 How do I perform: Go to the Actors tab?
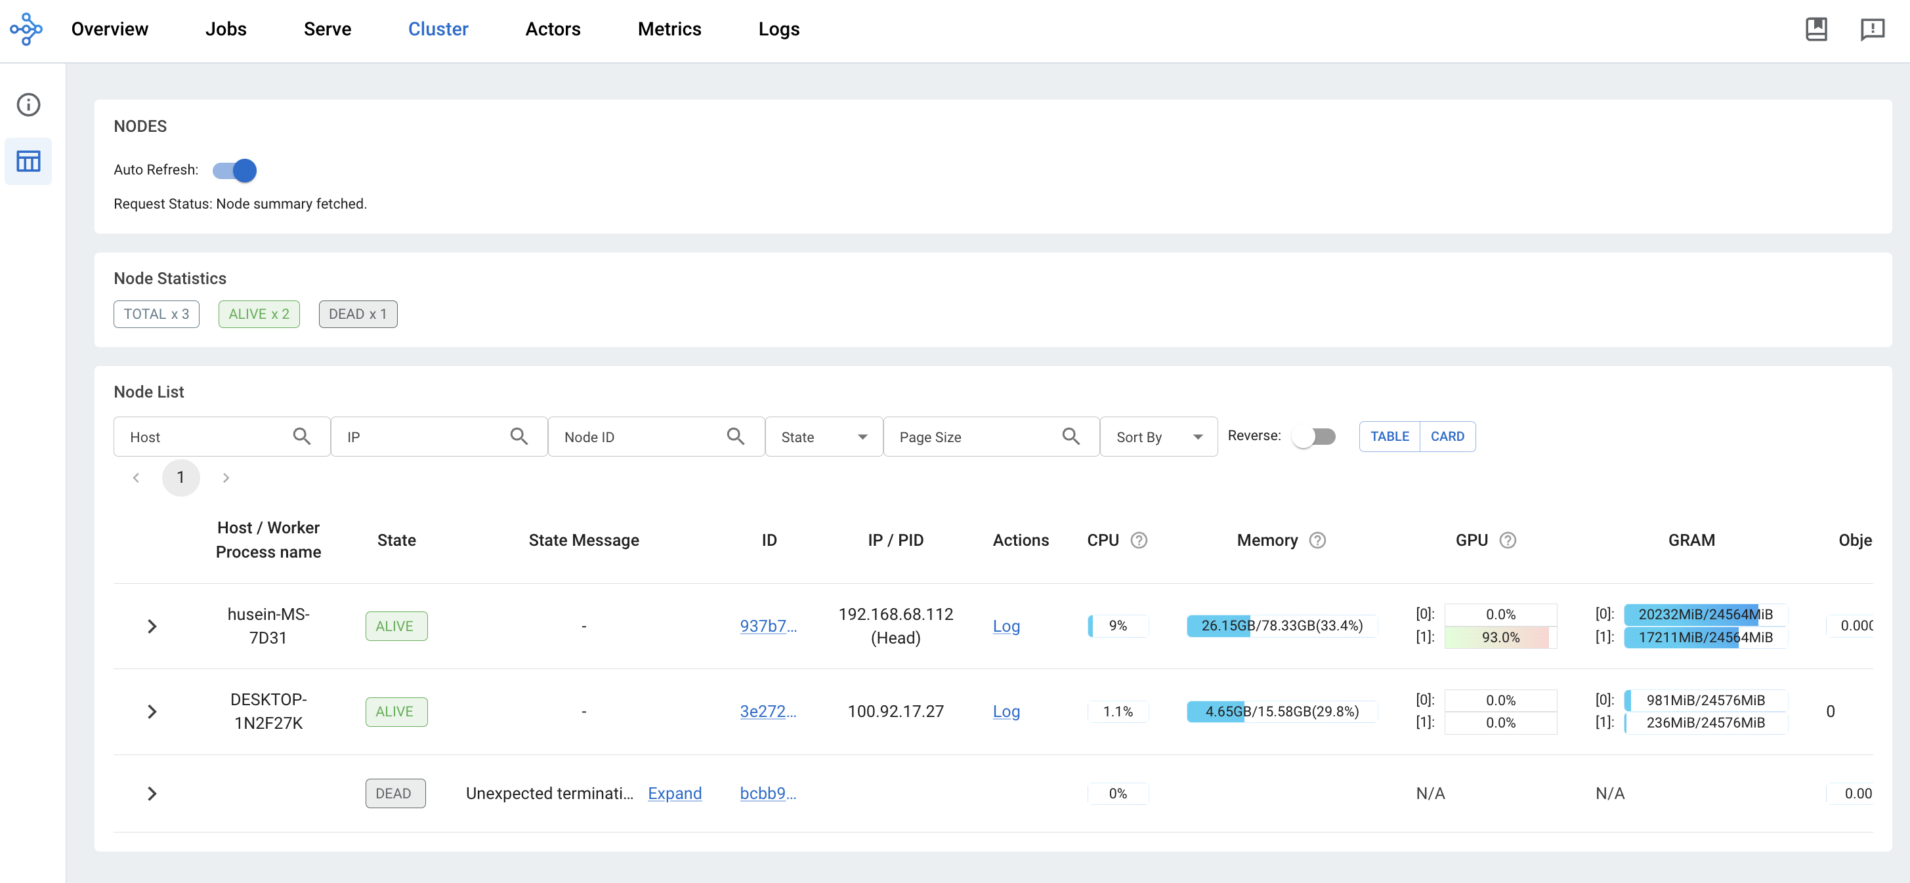[553, 29]
